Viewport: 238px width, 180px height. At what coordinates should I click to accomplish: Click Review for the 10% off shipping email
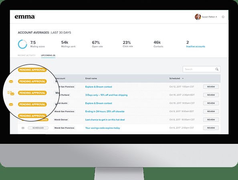coord(211,95)
